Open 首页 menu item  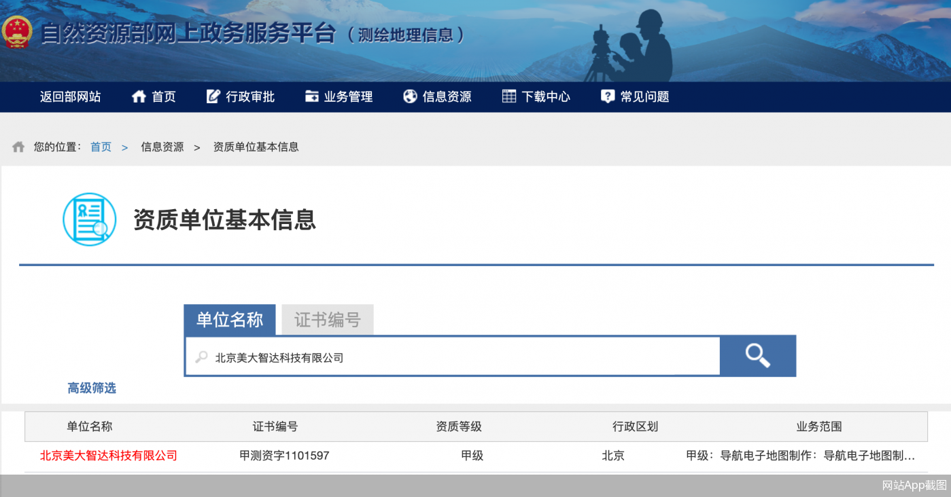(164, 96)
